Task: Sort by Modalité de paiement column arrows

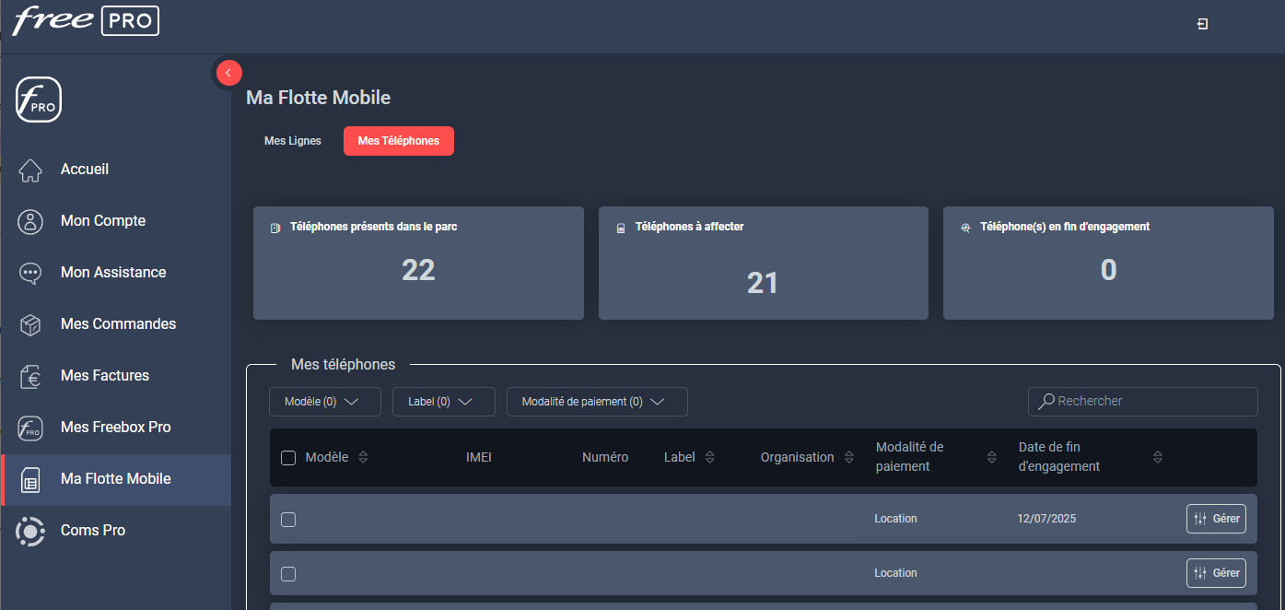Action: click(x=991, y=457)
